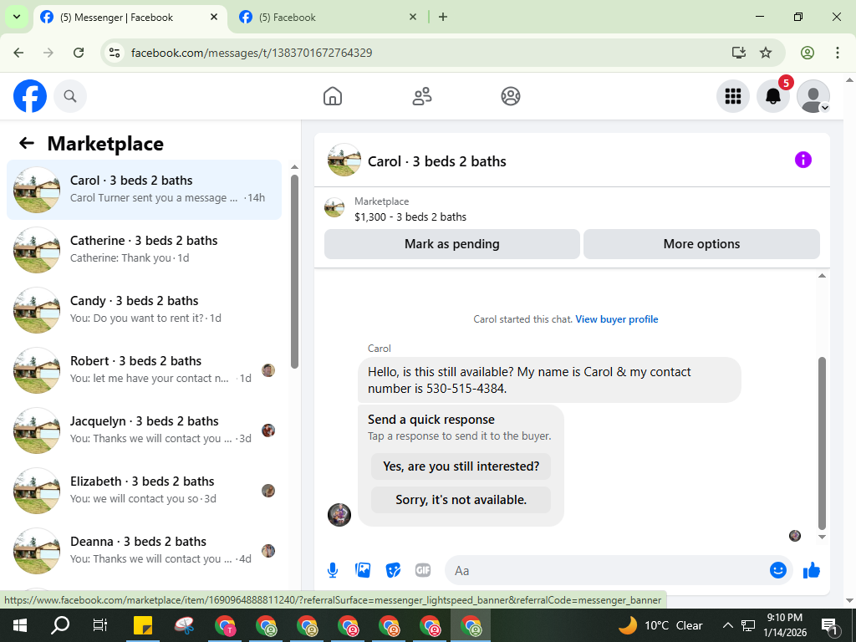Open Snipping Tool on taskbar

[x=185, y=625]
